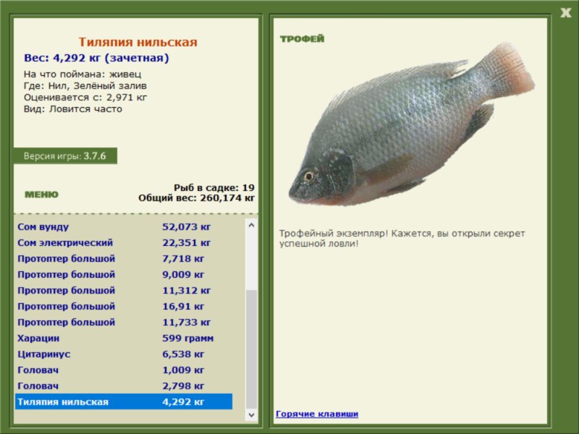
Task: Click the Где: Нил, Зелёный залив line
Action: [85, 85]
